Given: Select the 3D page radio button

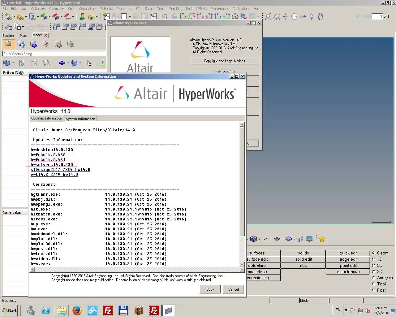Looking at the screenshot, I should coord(374,271).
